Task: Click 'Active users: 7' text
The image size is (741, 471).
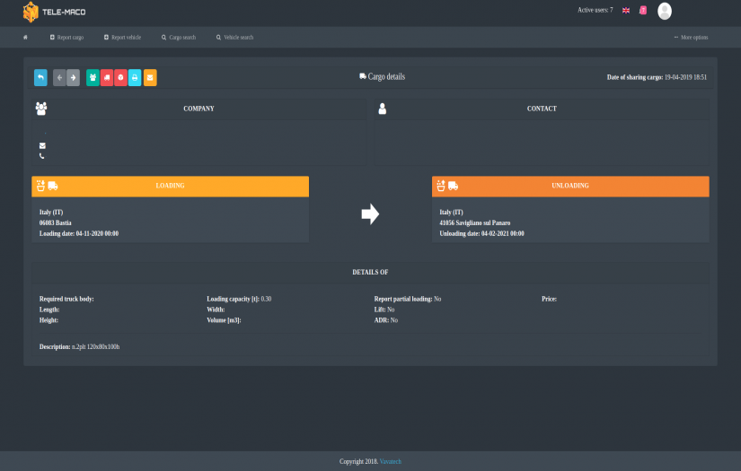Action: click(595, 10)
